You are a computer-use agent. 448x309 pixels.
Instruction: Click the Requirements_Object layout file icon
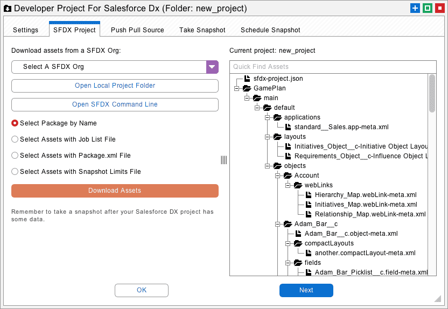point(288,156)
